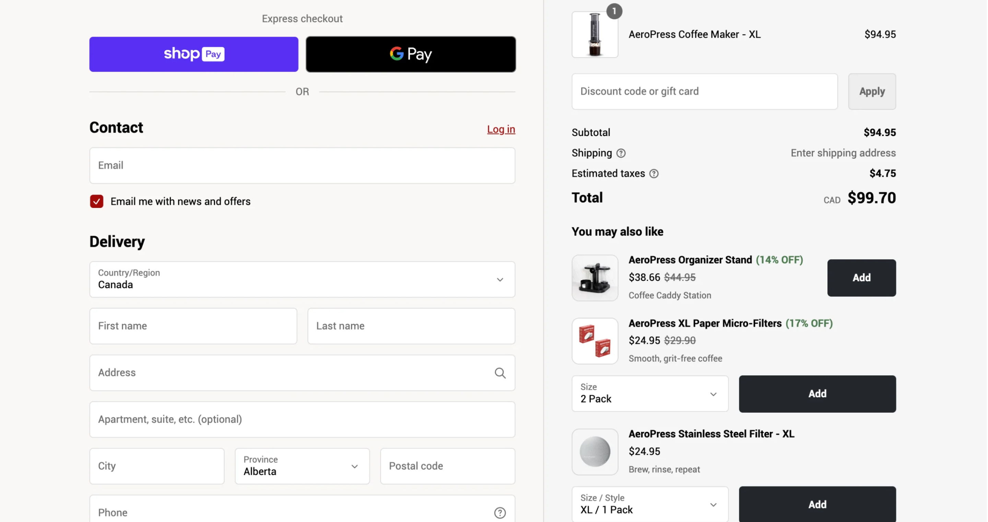The width and height of the screenshot is (988, 522).
Task: Click the AeroPress XL Paper Micro-Filters title
Action: coord(705,324)
